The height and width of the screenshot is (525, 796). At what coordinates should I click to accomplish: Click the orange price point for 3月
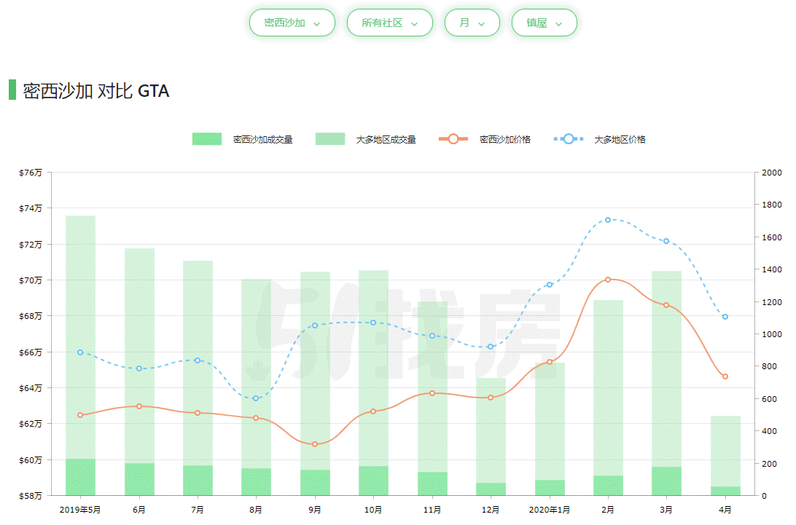[x=666, y=305]
